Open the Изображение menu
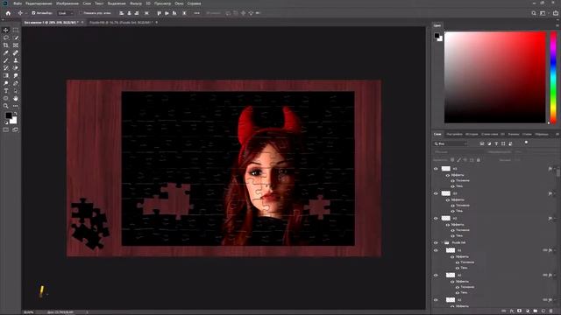 point(67,3)
